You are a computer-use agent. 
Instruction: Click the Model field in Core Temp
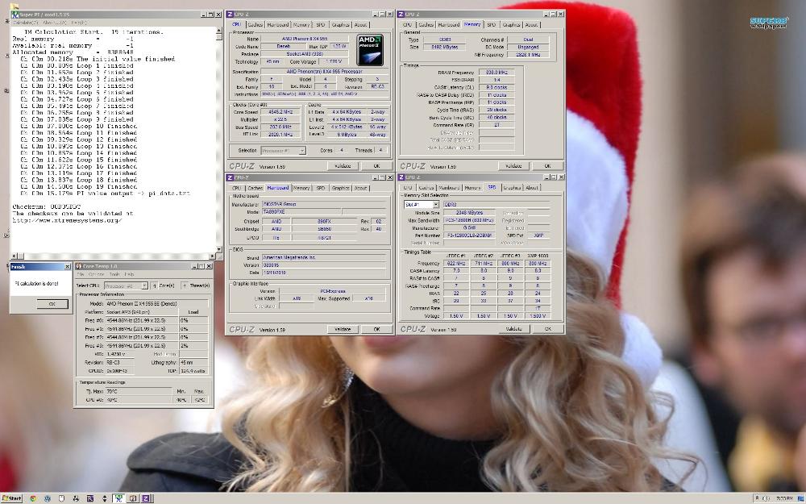pos(157,303)
